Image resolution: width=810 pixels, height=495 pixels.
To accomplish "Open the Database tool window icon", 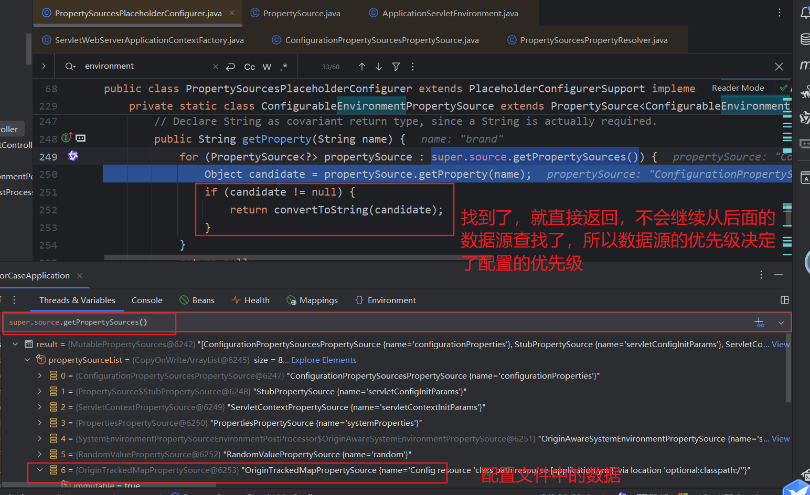I will (805, 38).
